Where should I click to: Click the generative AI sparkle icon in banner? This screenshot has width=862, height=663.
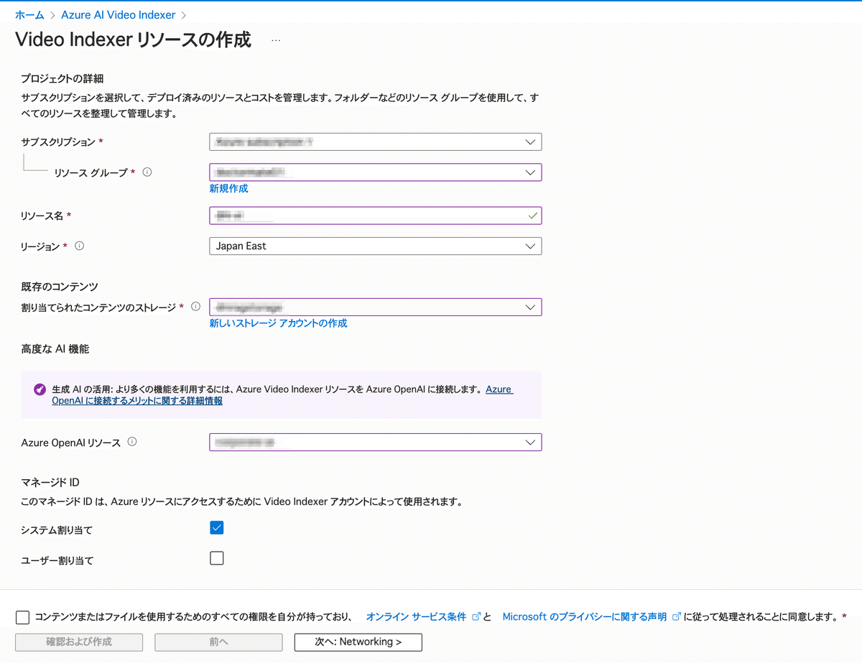click(x=39, y=389)
